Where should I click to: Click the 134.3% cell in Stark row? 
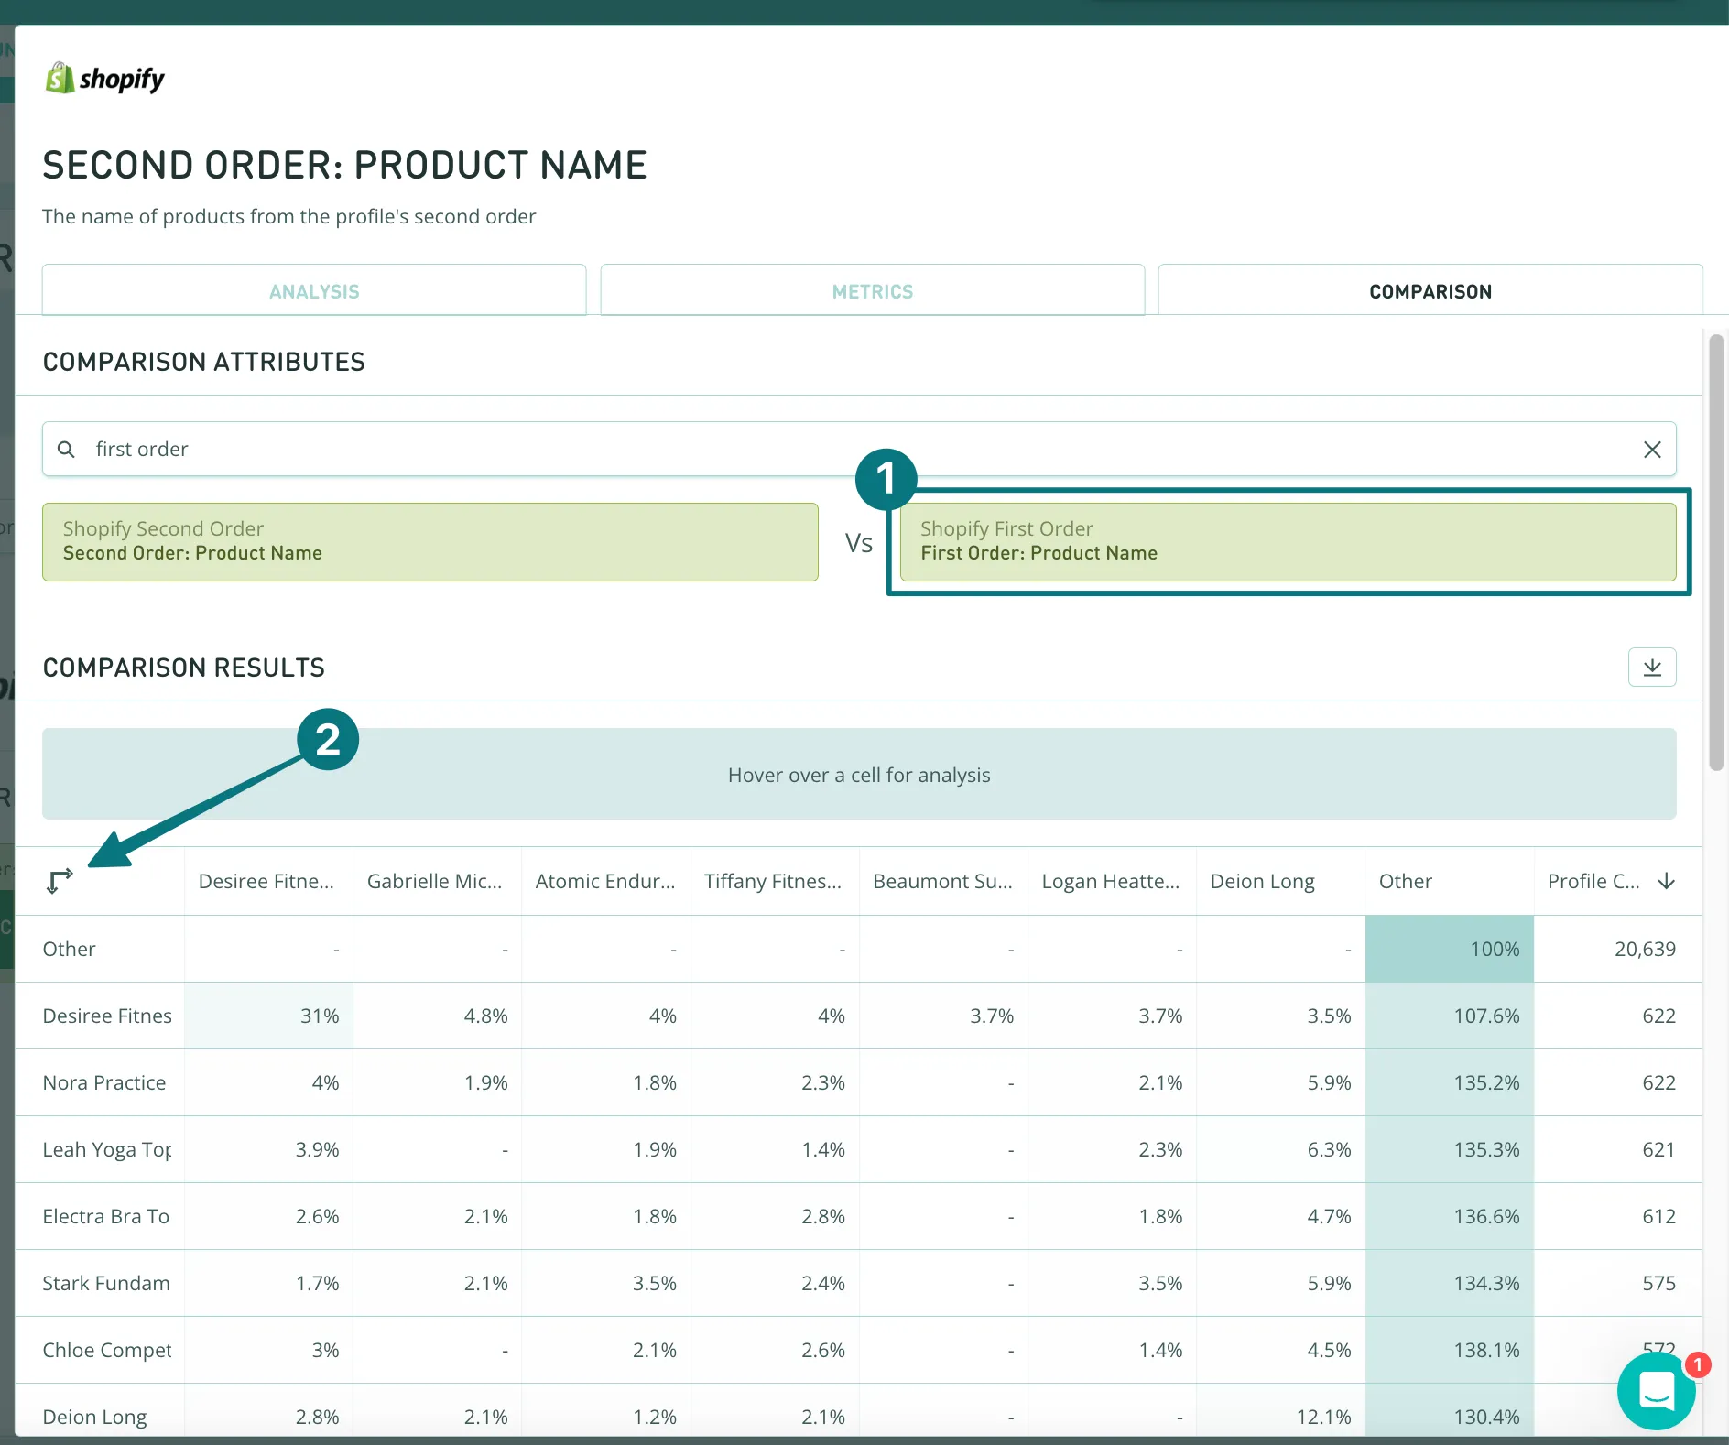pos(1449,1283)
